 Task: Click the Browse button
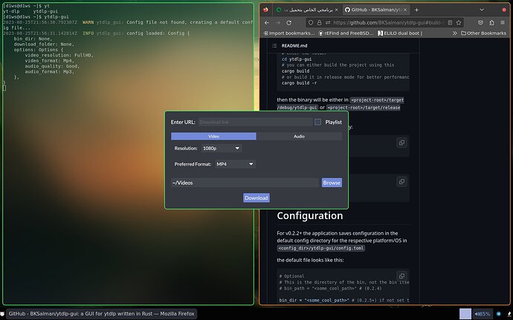tap(332, 183)
